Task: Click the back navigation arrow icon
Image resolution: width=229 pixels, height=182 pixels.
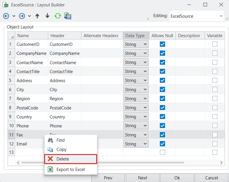Action: tap(6, 16)
